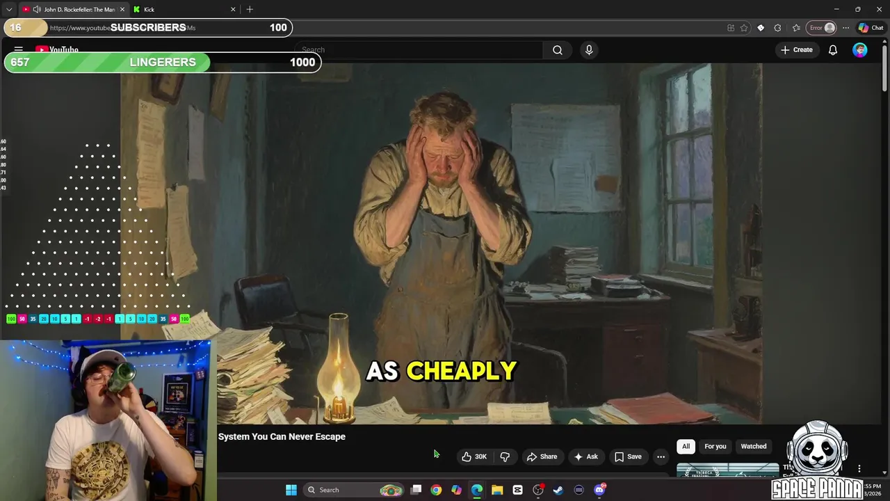Open Steam from the taskbar
Screen dimensions: 890x501
click(558, 490)
